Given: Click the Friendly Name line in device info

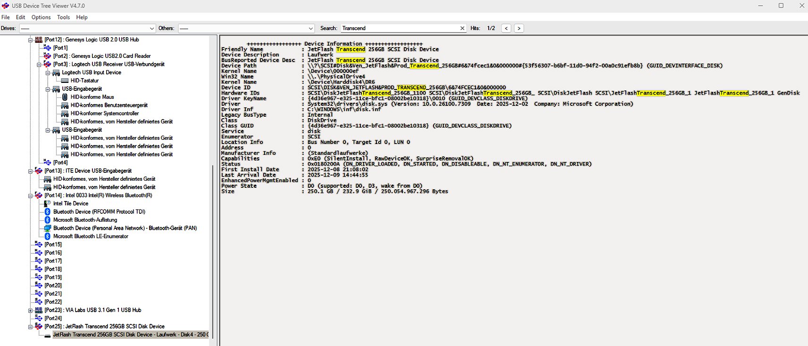Looking at the screenshot, I should click(330, 49).
